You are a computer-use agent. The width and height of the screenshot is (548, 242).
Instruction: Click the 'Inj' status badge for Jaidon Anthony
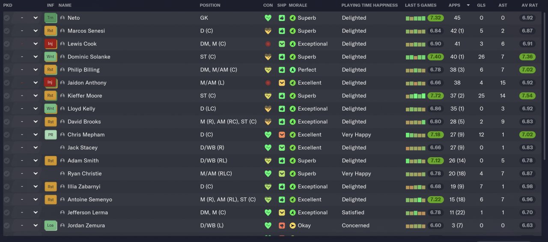click(x=50, y=83)
